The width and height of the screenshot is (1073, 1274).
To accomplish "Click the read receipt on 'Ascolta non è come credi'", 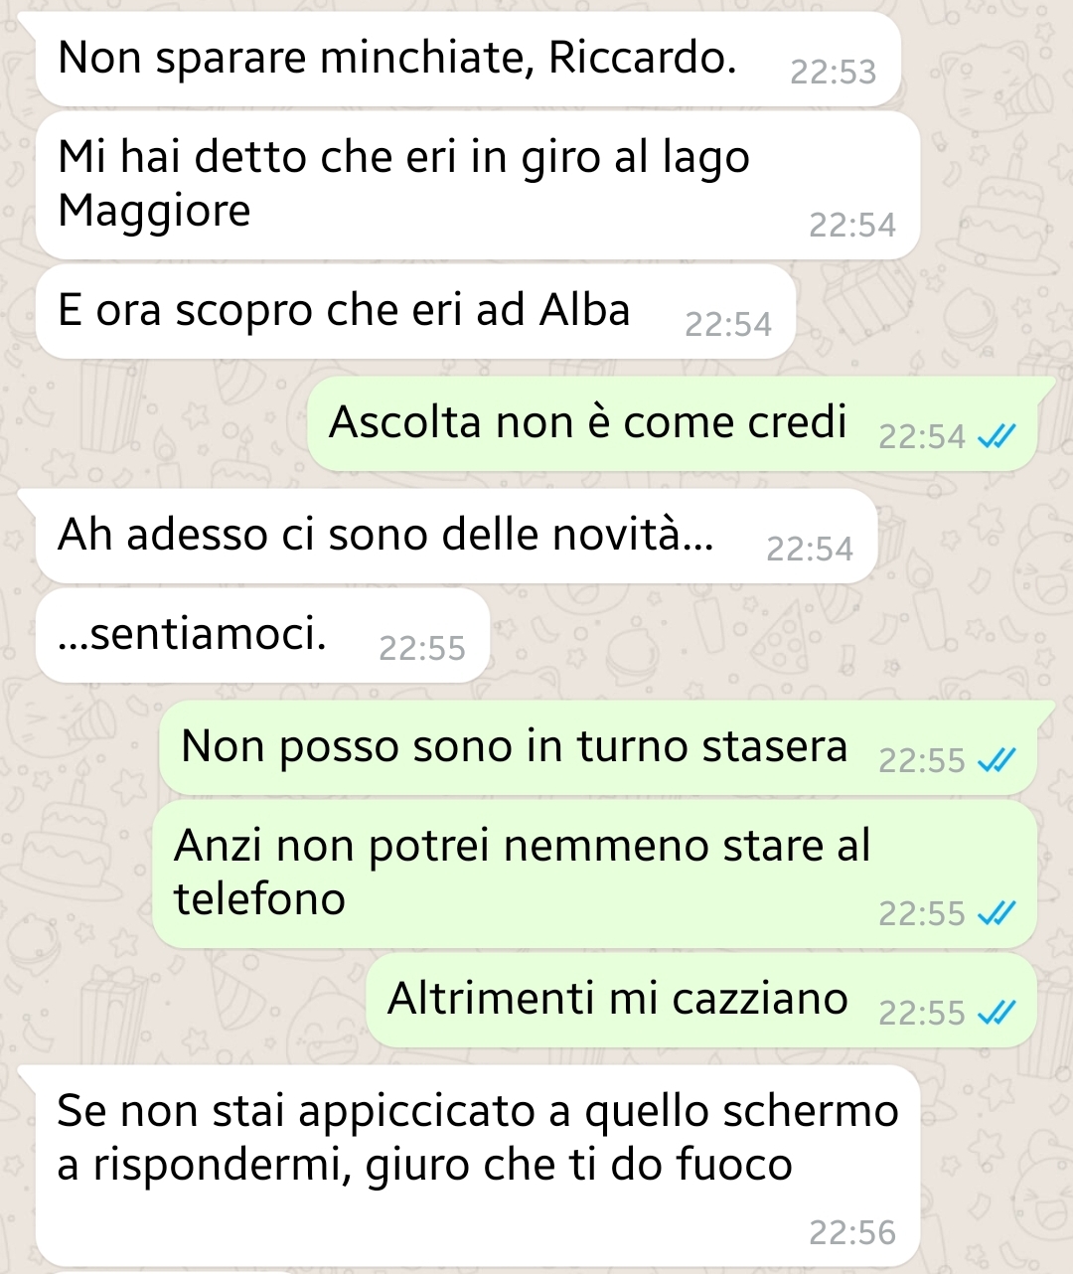I will click(x=996, y=436).
